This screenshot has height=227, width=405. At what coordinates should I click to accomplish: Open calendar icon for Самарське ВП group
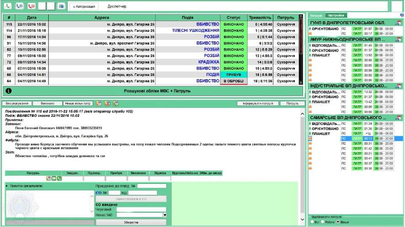coord(399,118)
